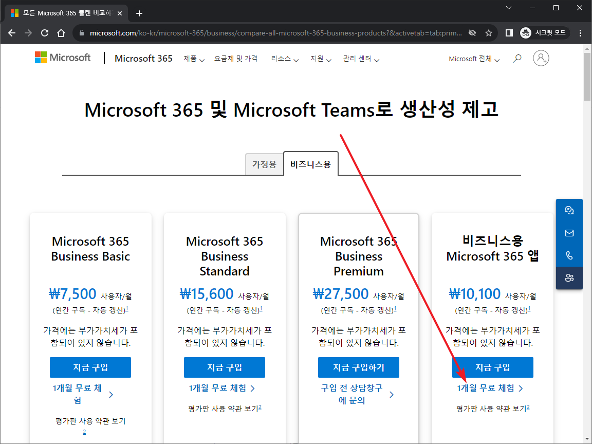Click the ₩7,500 price text
The image size is (592, 444).
pos(72,294)
